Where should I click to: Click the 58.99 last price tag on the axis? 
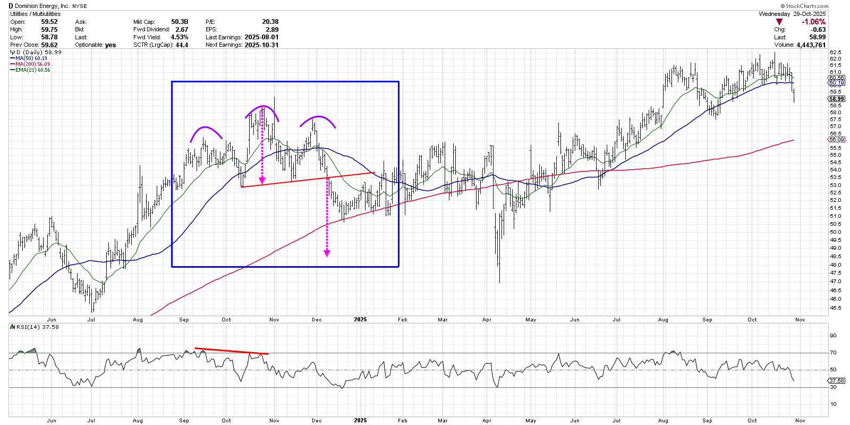click(836, 99)
